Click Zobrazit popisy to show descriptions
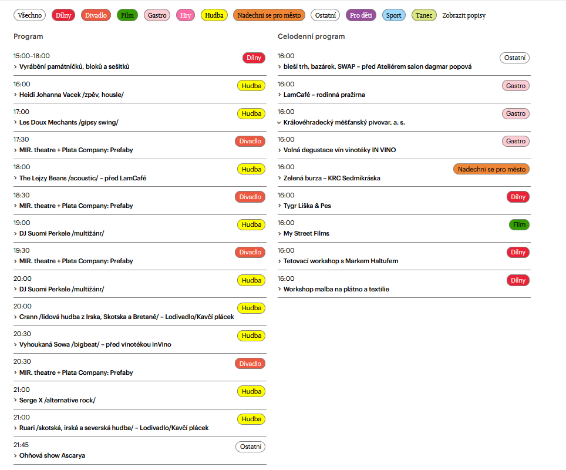This screenshot has height=470, width=566. coord(464,15)
